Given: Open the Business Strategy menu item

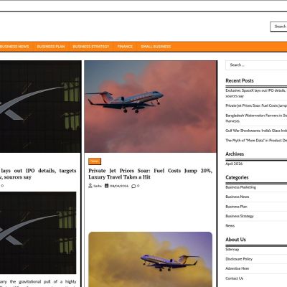Looking at the screenshot, I should [91, 47].
